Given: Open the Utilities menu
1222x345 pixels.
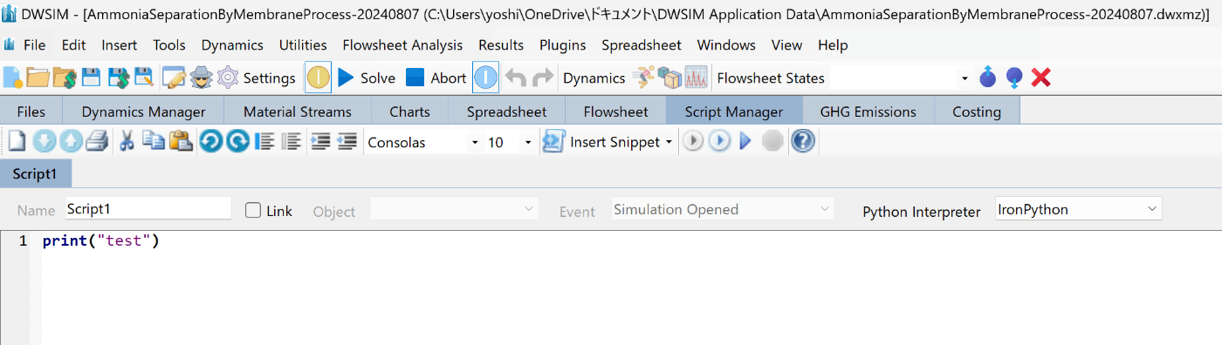Looking at the screenshot, I should tap(303, 45).
